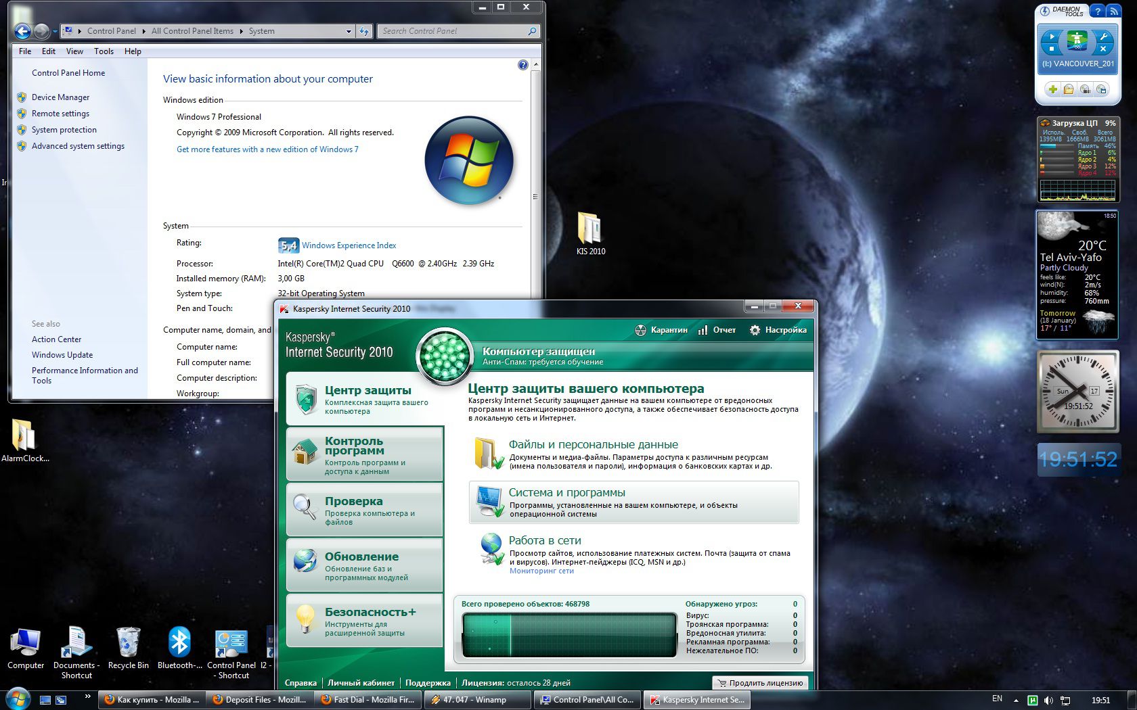1137x710 pixels.
Task: Open System protection link
Action: pyautogui.click(x=64, y=130)
